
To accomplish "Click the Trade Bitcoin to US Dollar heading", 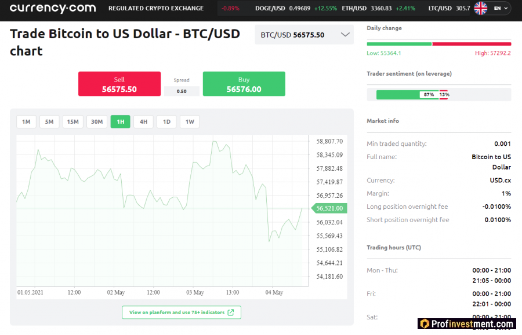I will [x=125, y=42].
